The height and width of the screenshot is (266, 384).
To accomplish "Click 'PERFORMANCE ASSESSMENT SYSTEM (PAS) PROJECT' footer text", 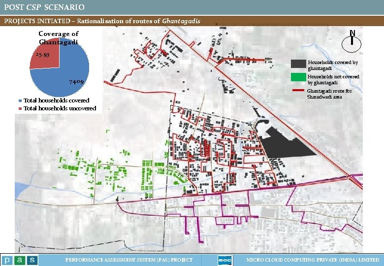I will 129,260.
